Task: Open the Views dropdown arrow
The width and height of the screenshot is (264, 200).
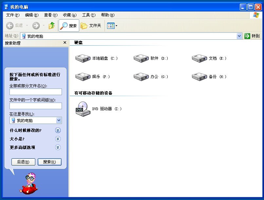Action: click(116, 26)
